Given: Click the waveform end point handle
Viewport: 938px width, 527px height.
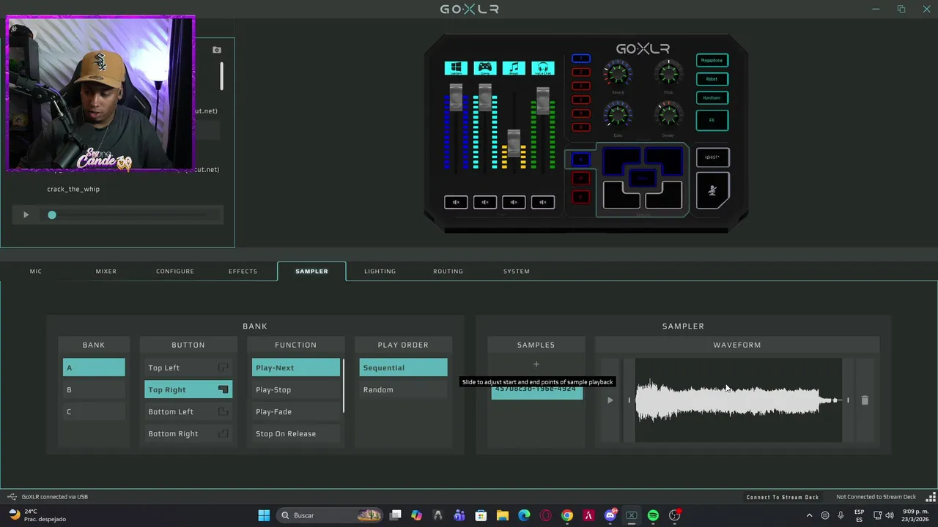Looking at the screenshot, I should click(848, 400).
